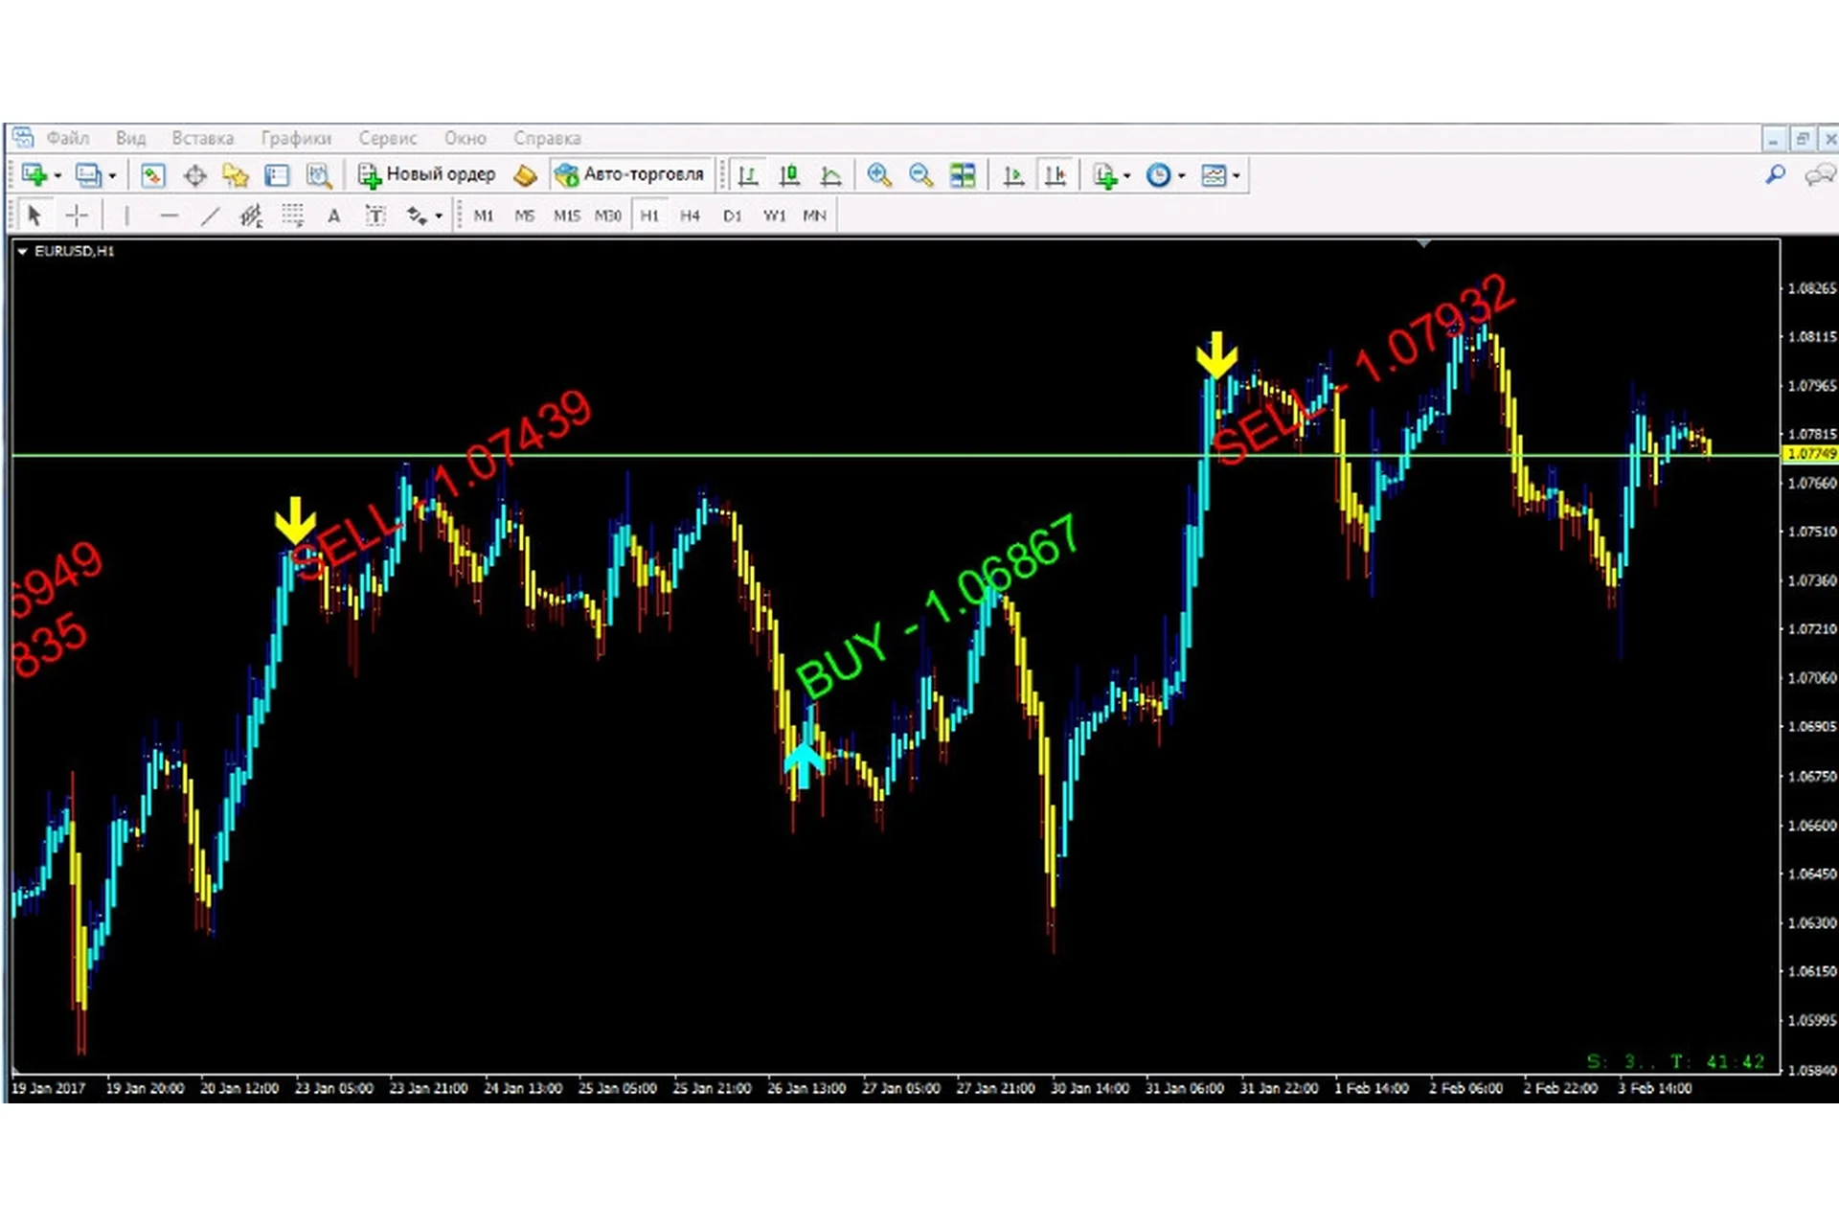The height and width of the screenshot is (1226, 1839).
Task: Toggle the Auto-trading button
Action: tap(630, 175)
